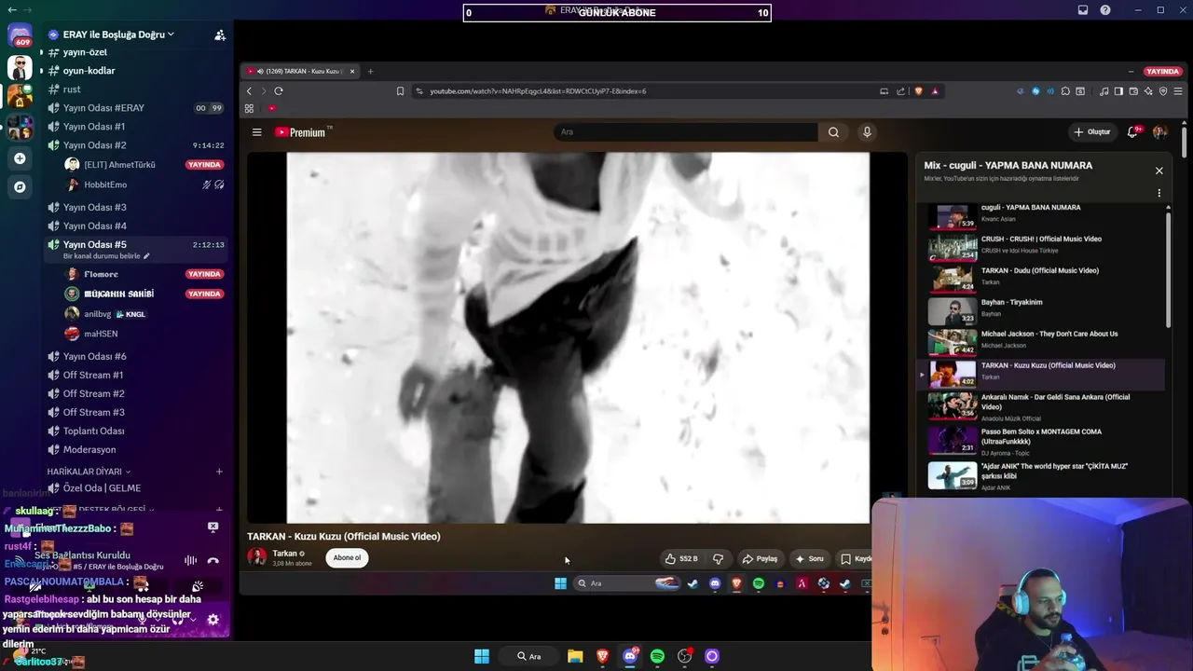Set a channel status with Bir kanal durumu belirle
This screenshot has height=671, width=1193.
tap(106, 256)
